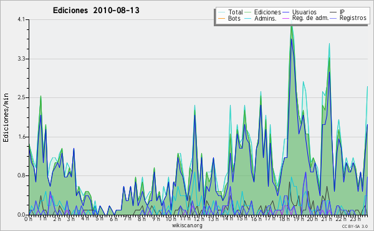
Task: Click the "16 h" x-axis label
Action: pos(256,219)
